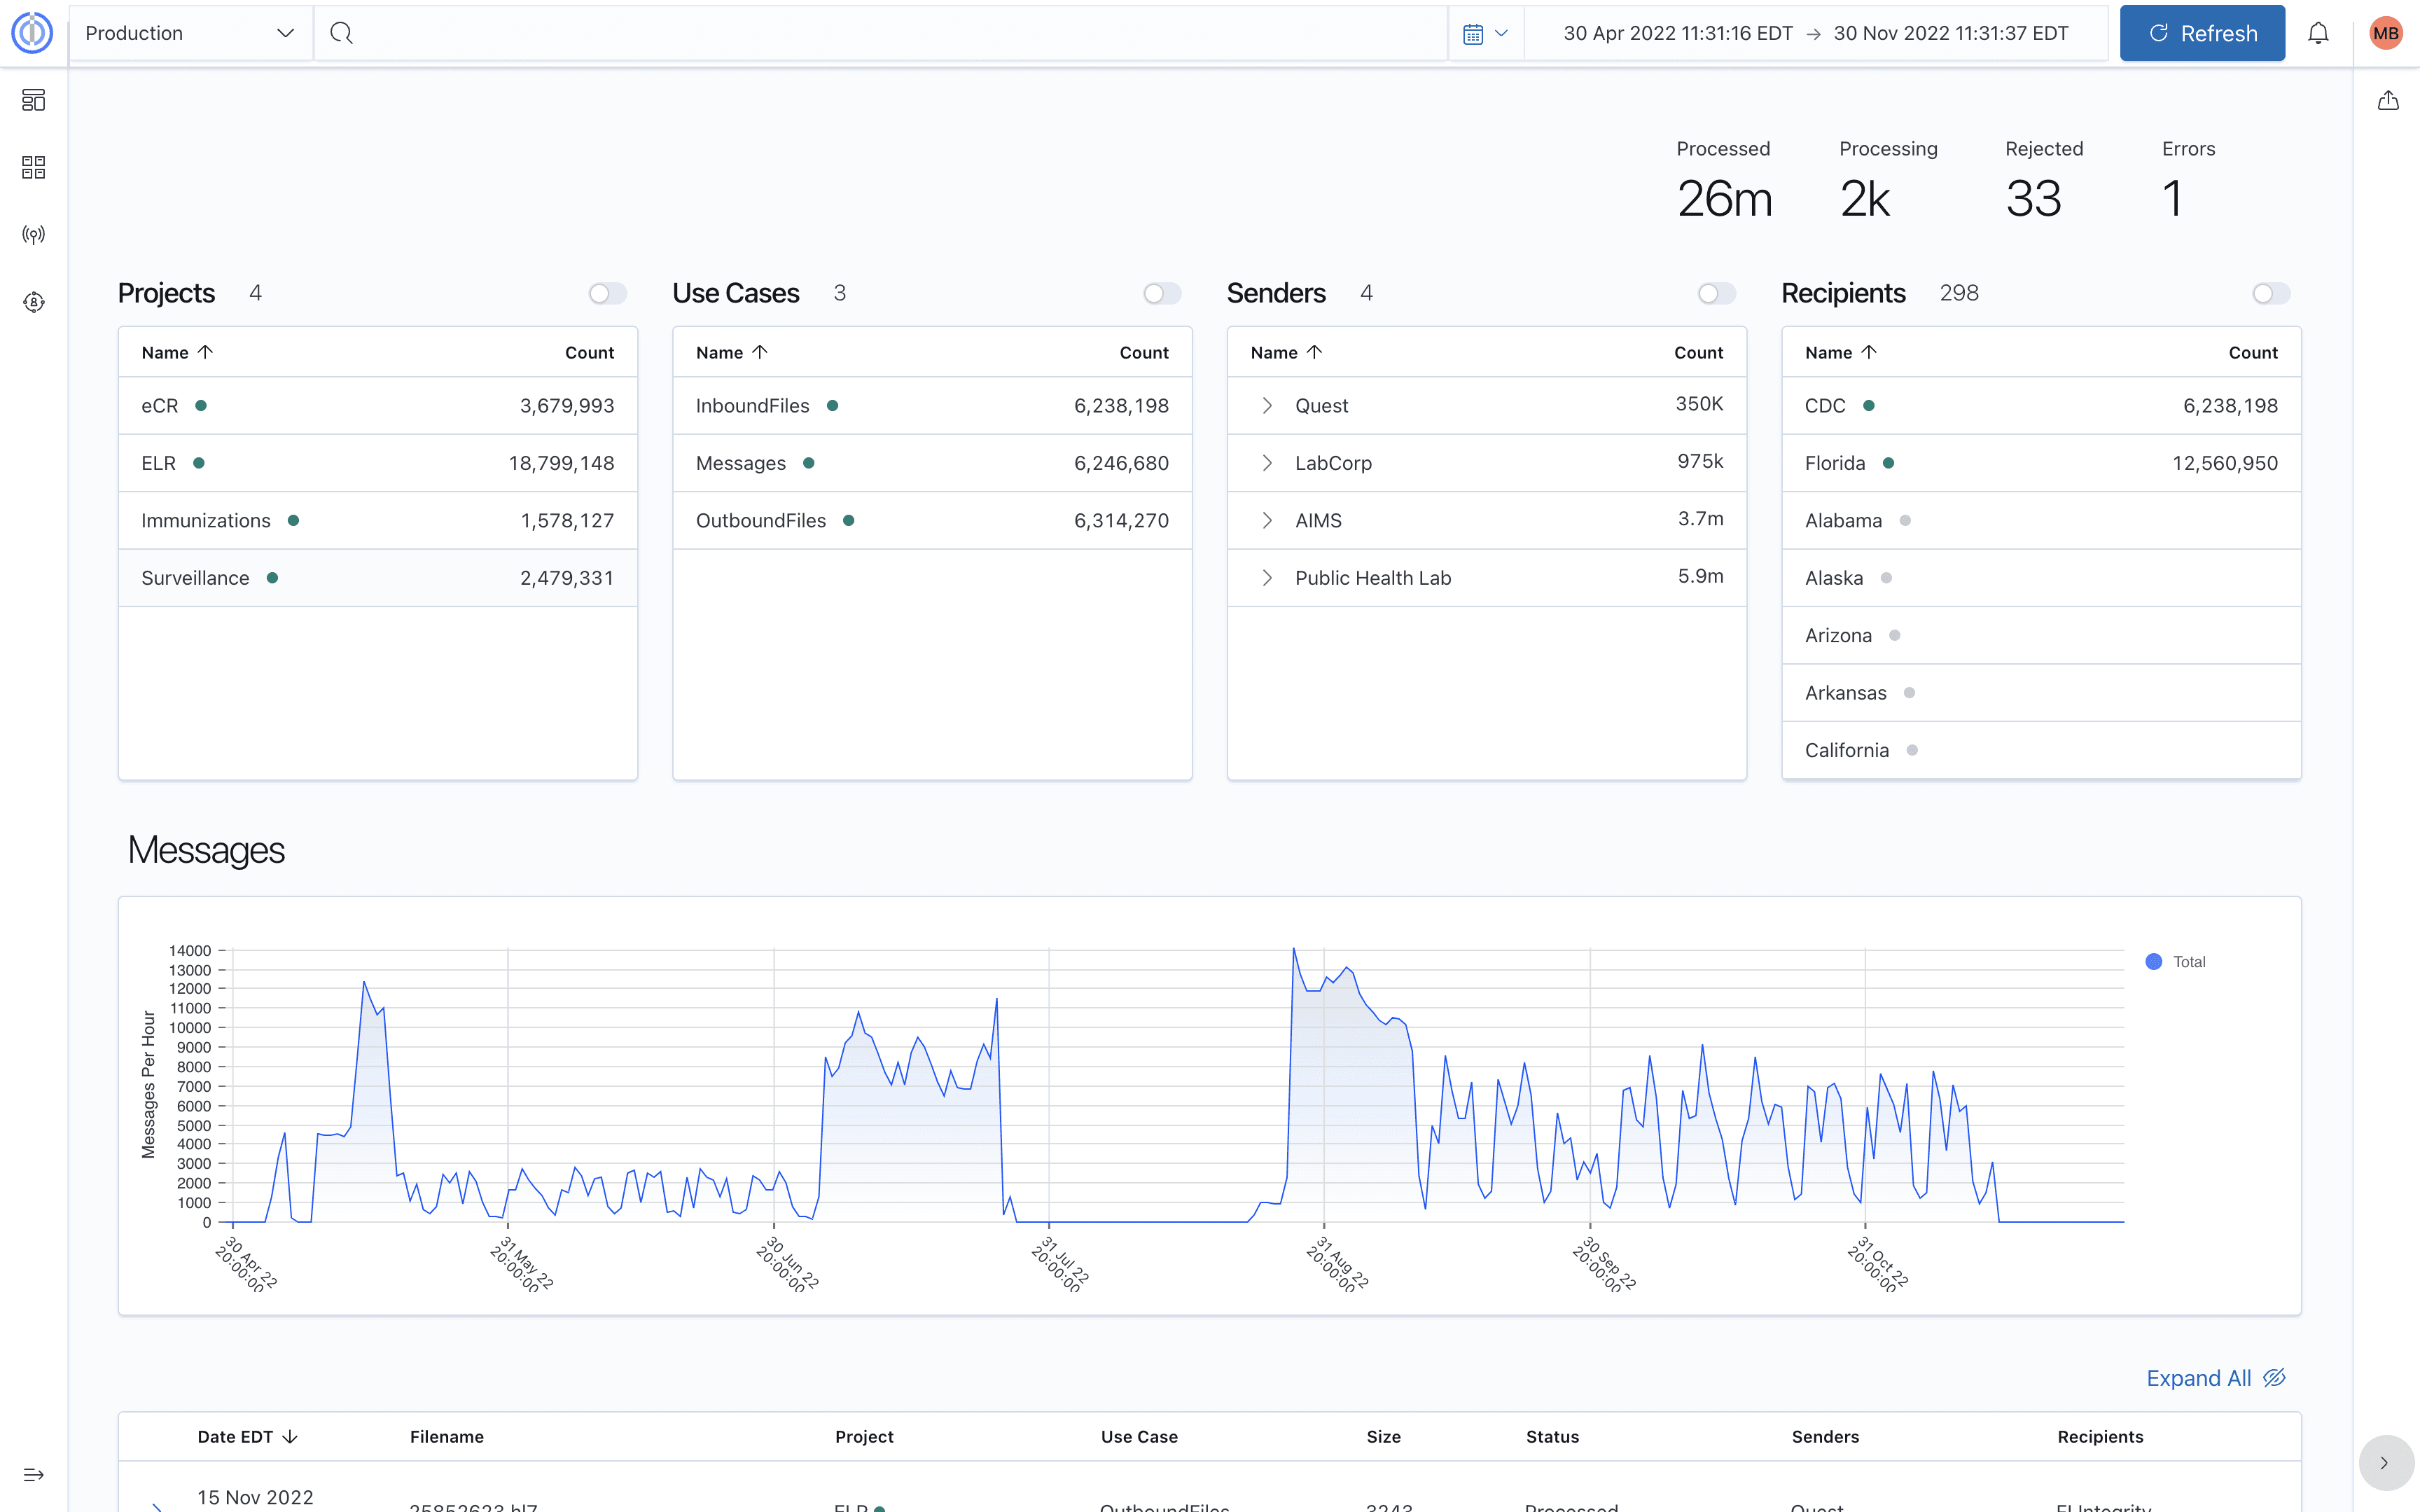Click the export share icon

[x=2388, y=100]
